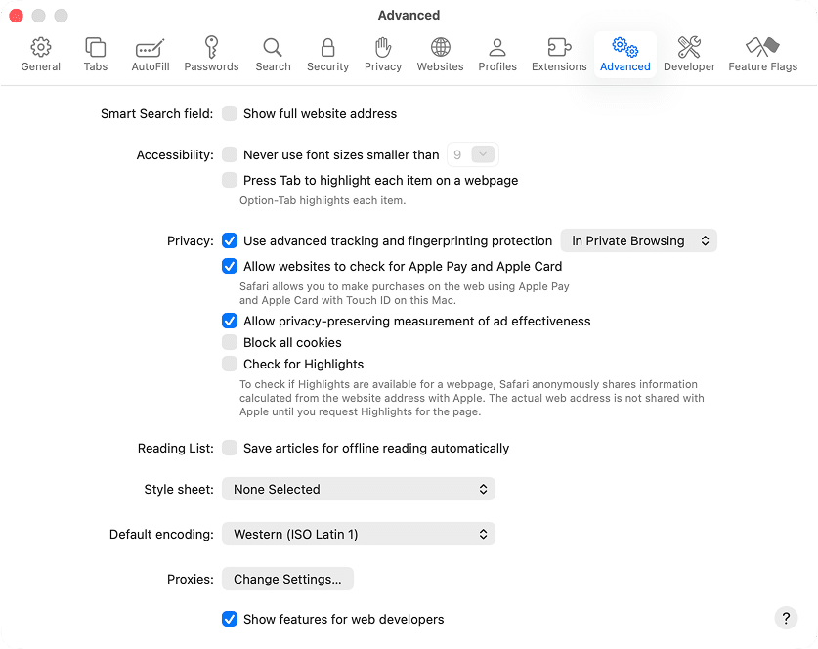818x649 pixels.
Task: Select the Profiles tab
Action: click(497, 55)
